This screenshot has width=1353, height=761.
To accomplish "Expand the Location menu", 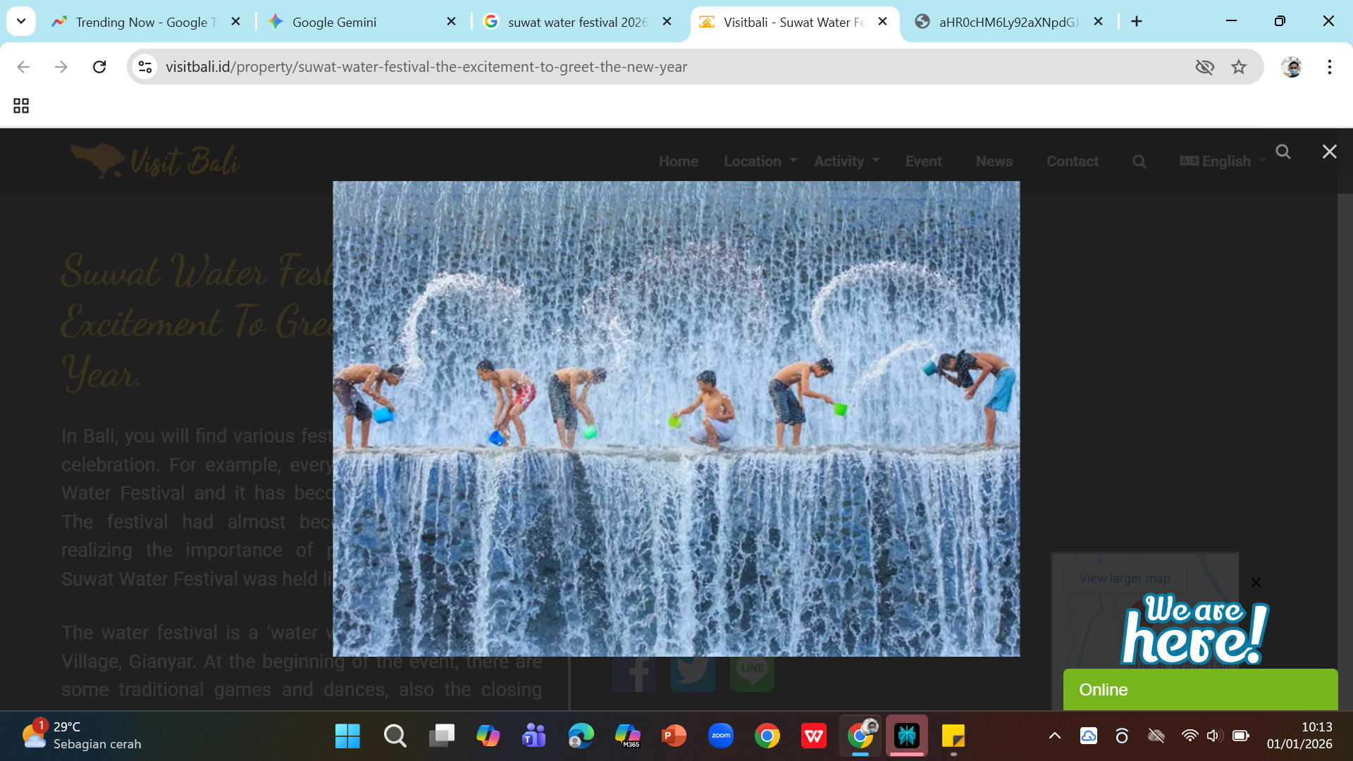I will click(760, 161).
